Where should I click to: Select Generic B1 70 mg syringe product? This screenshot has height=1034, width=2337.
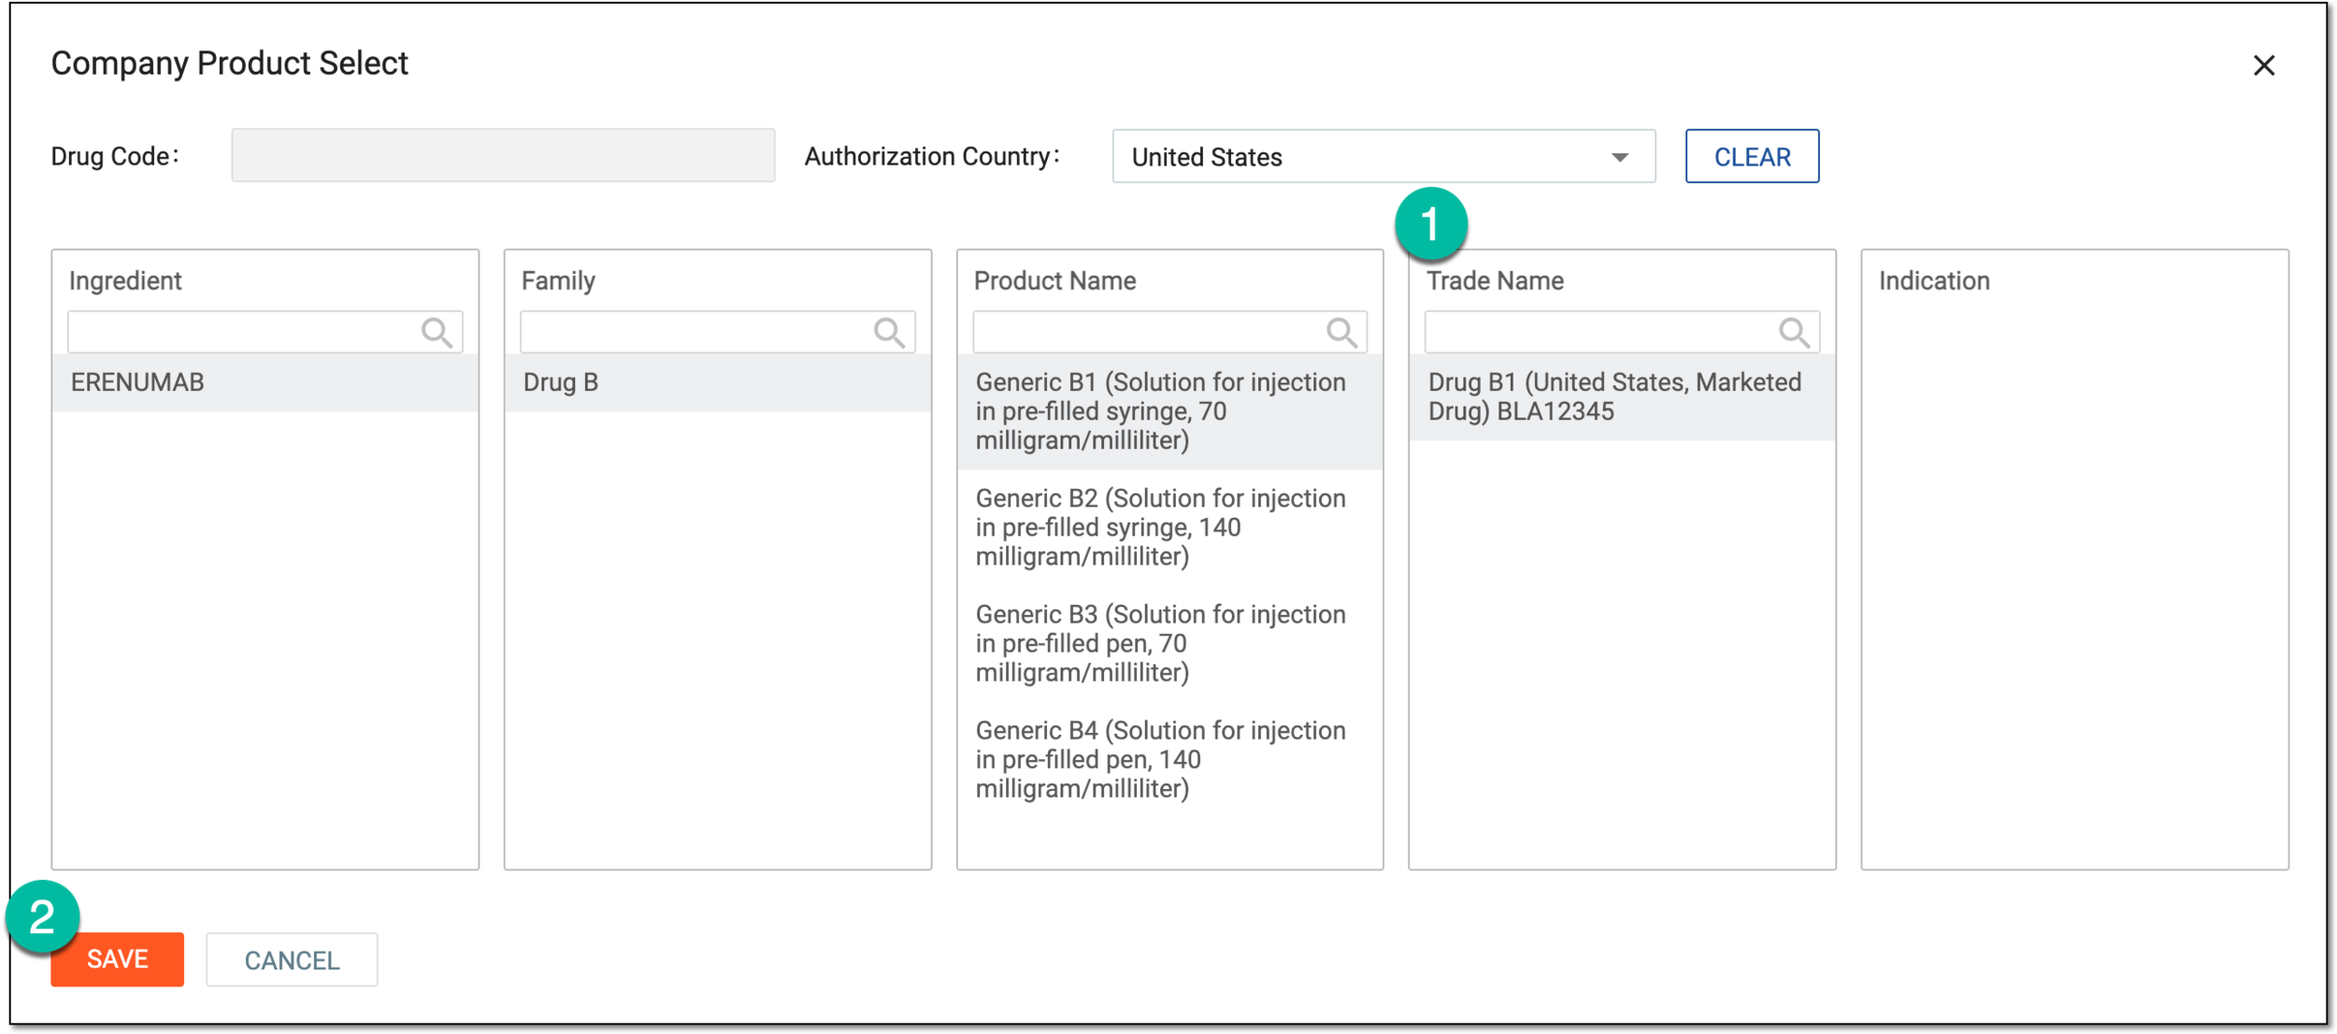[x=1169, y=411]
